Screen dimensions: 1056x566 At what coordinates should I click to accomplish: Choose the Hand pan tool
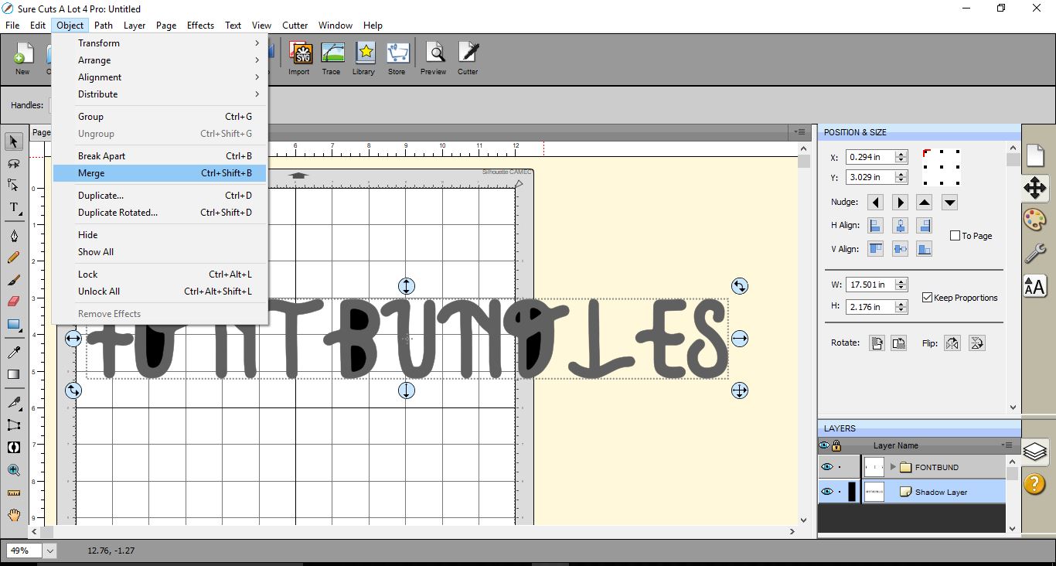tap(14, 515)
